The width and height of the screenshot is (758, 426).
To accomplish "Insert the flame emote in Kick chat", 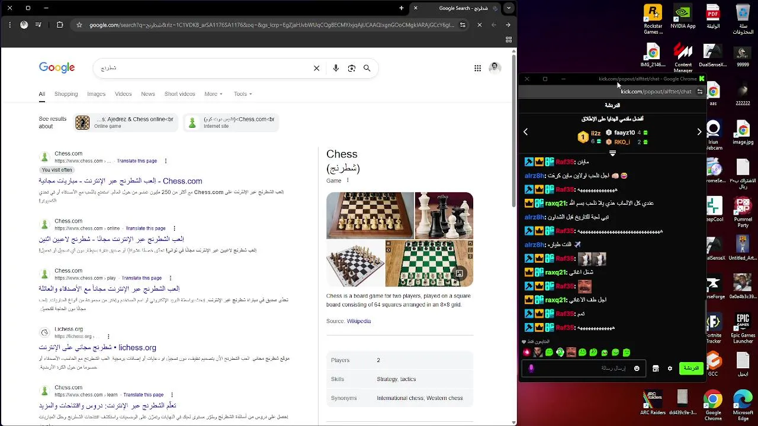I will [526, 353].
